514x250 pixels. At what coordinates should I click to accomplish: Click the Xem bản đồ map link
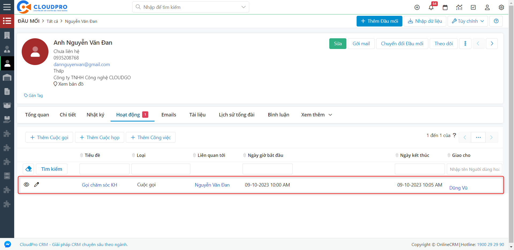(69, 84)
